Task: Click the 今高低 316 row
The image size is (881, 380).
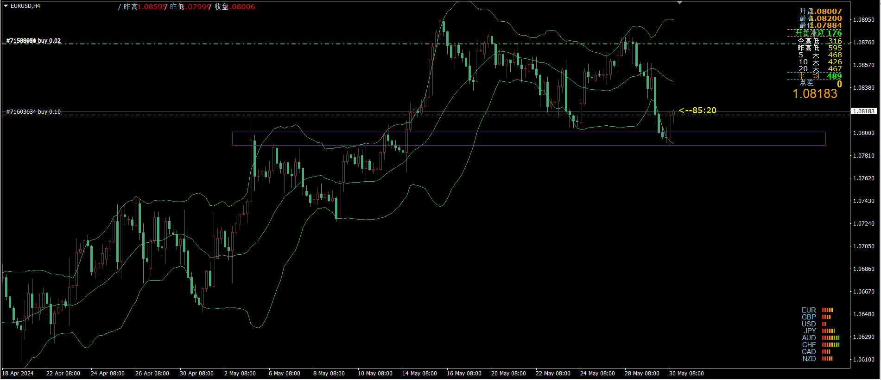Action: [x=820, y=41]
